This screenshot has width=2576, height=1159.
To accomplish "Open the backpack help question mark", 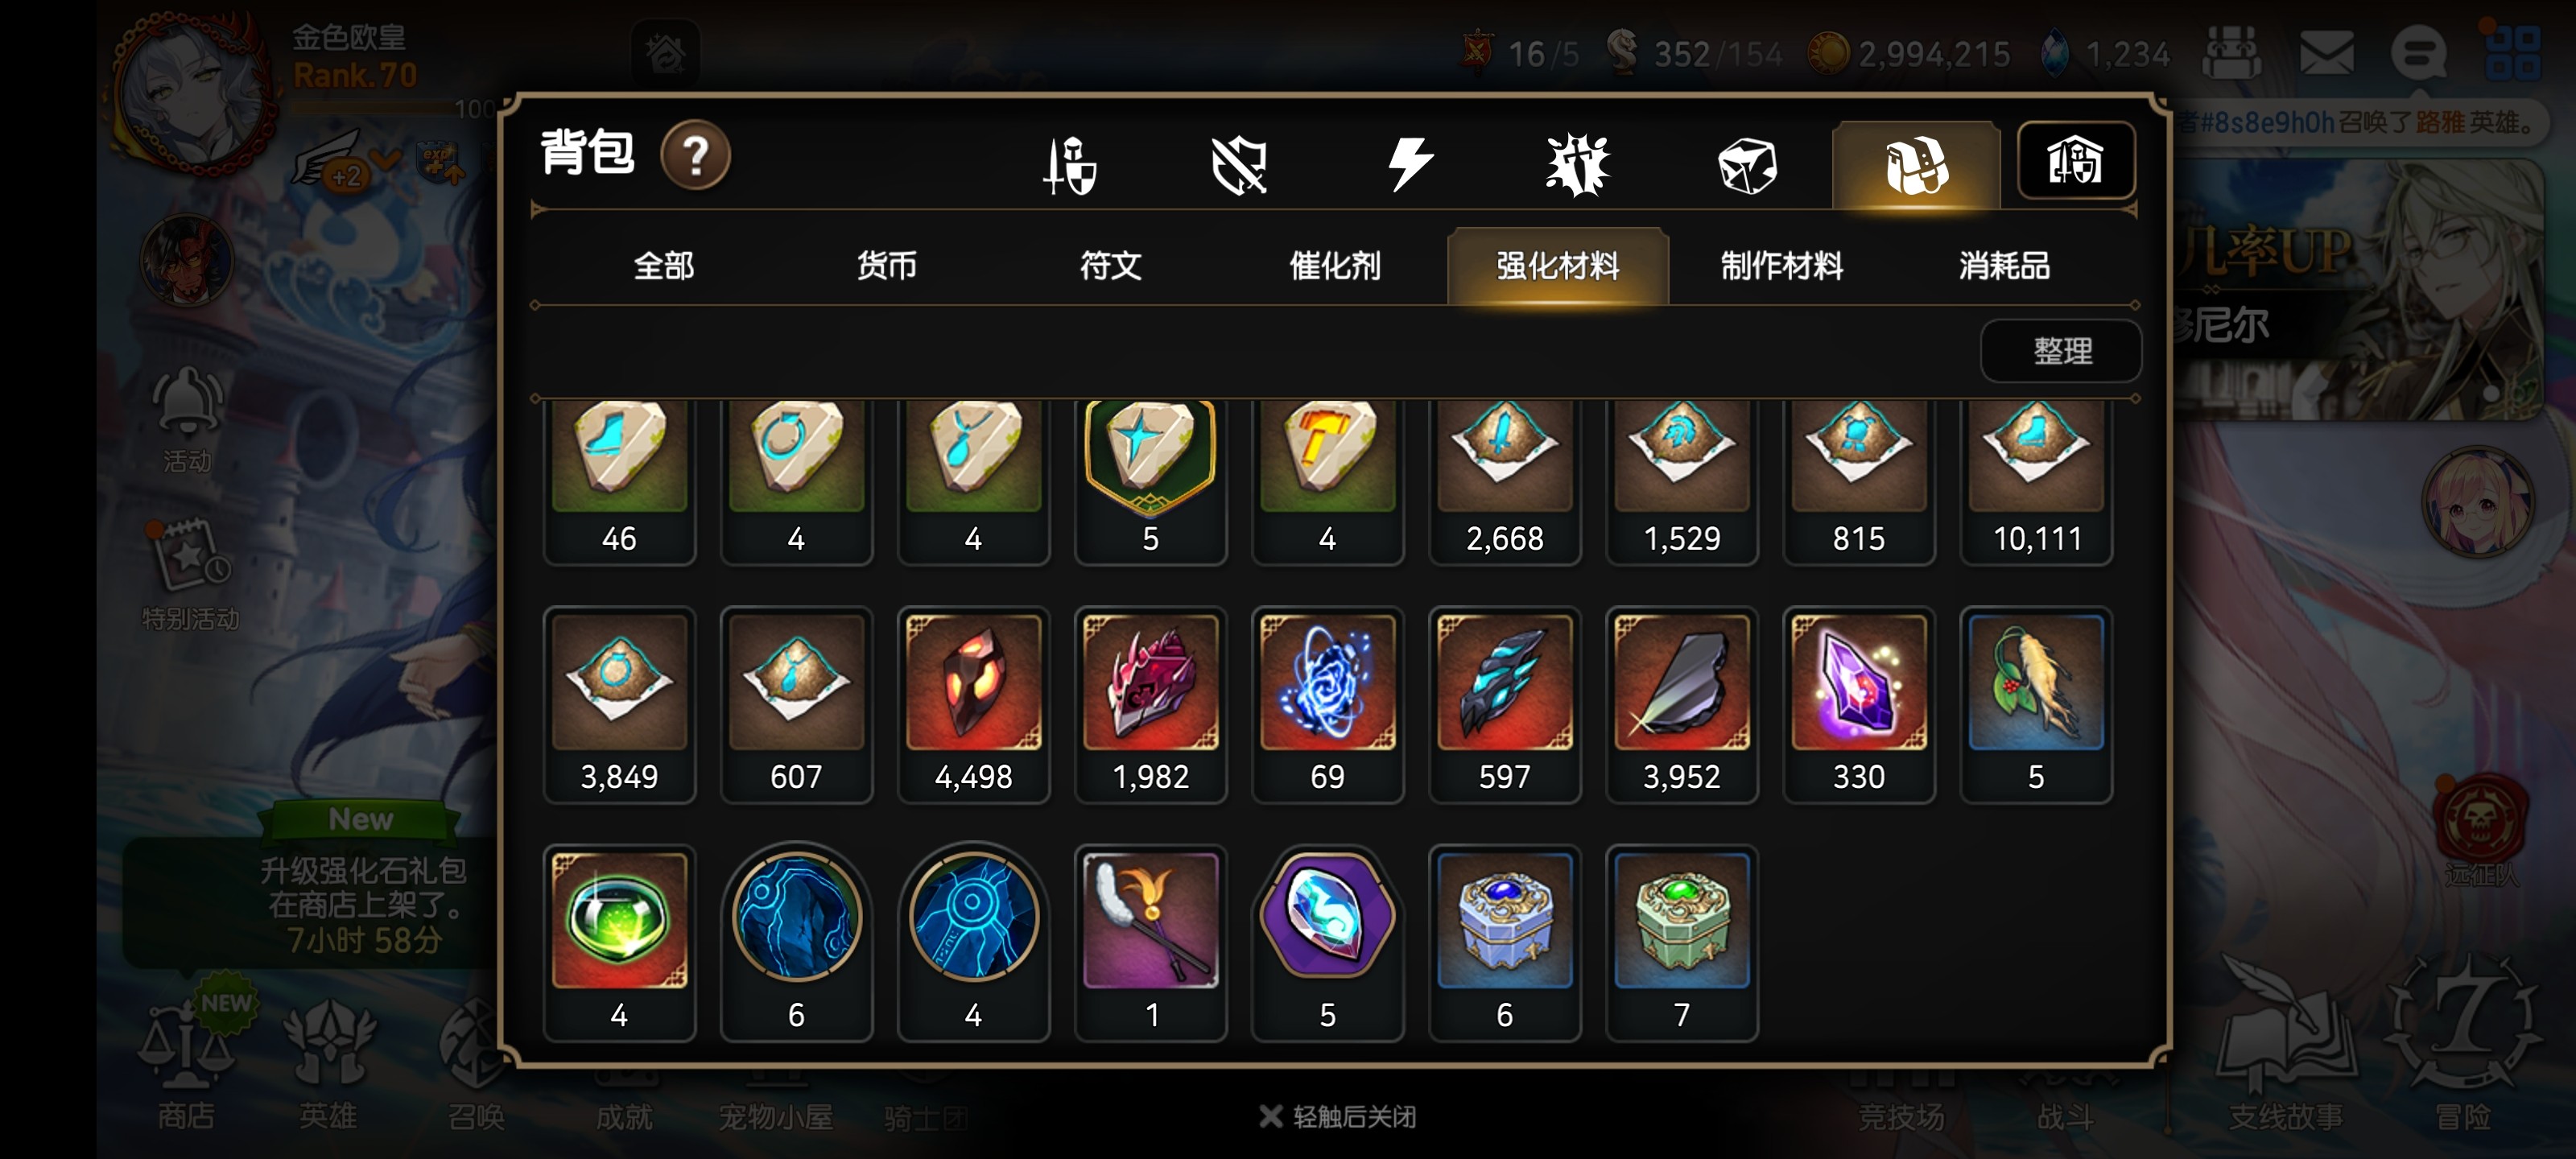I will [x=695, y=155].
